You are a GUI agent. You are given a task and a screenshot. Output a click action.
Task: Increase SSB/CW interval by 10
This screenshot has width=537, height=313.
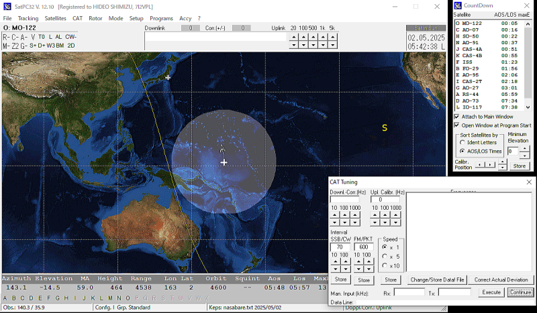click(x=335, y=261)
